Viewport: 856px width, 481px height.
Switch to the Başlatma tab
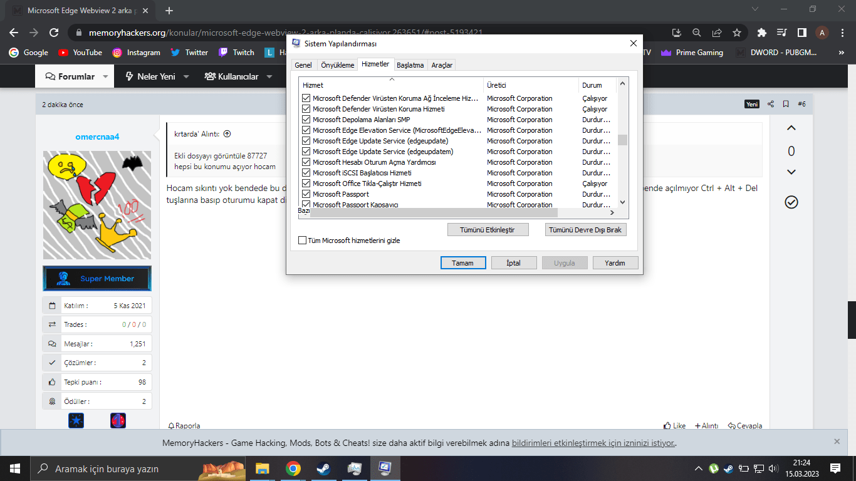[x=410, y=65]
